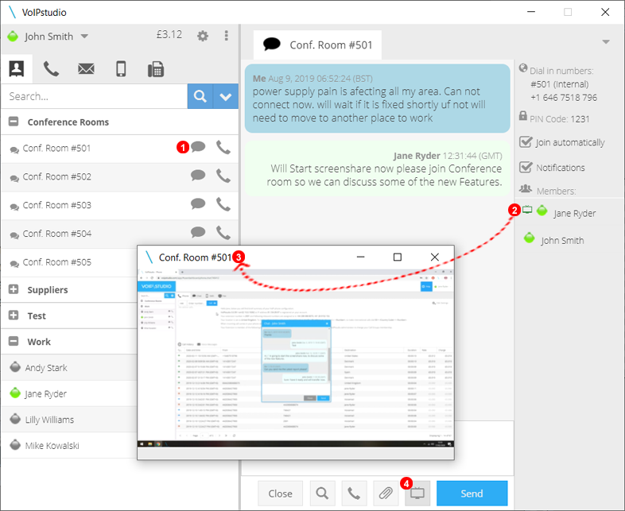Select member John Smith in members list

(562, 241)
